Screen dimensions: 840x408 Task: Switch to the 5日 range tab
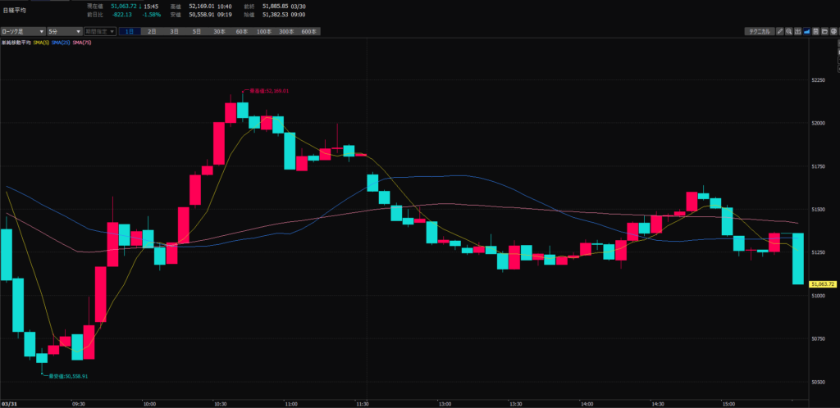[196, 31]
